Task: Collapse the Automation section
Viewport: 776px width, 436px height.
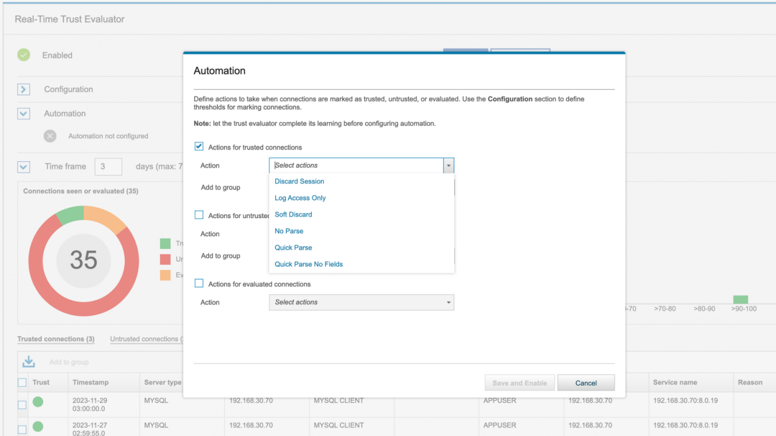Action: click(23, 113)
